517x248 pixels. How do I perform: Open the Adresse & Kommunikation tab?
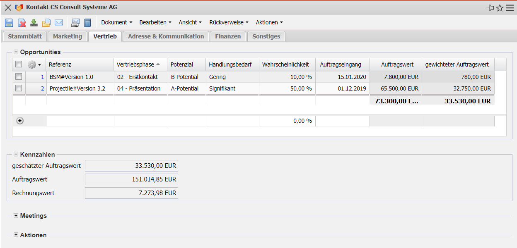pos(166,36)
